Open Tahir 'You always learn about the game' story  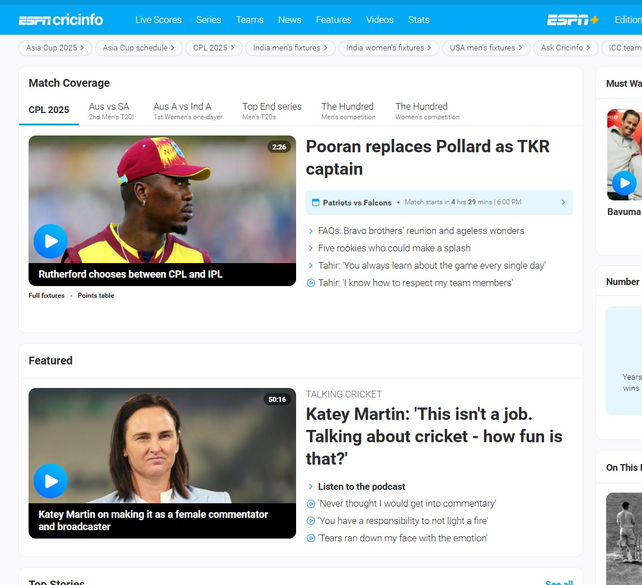point(432,266)
